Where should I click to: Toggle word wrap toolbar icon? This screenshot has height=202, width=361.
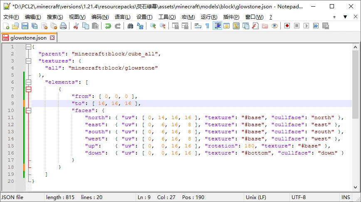[198, 26]
